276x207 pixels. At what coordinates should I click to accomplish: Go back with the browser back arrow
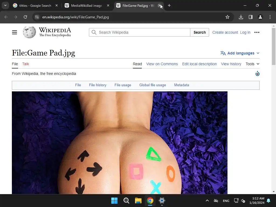pos(6,17)
